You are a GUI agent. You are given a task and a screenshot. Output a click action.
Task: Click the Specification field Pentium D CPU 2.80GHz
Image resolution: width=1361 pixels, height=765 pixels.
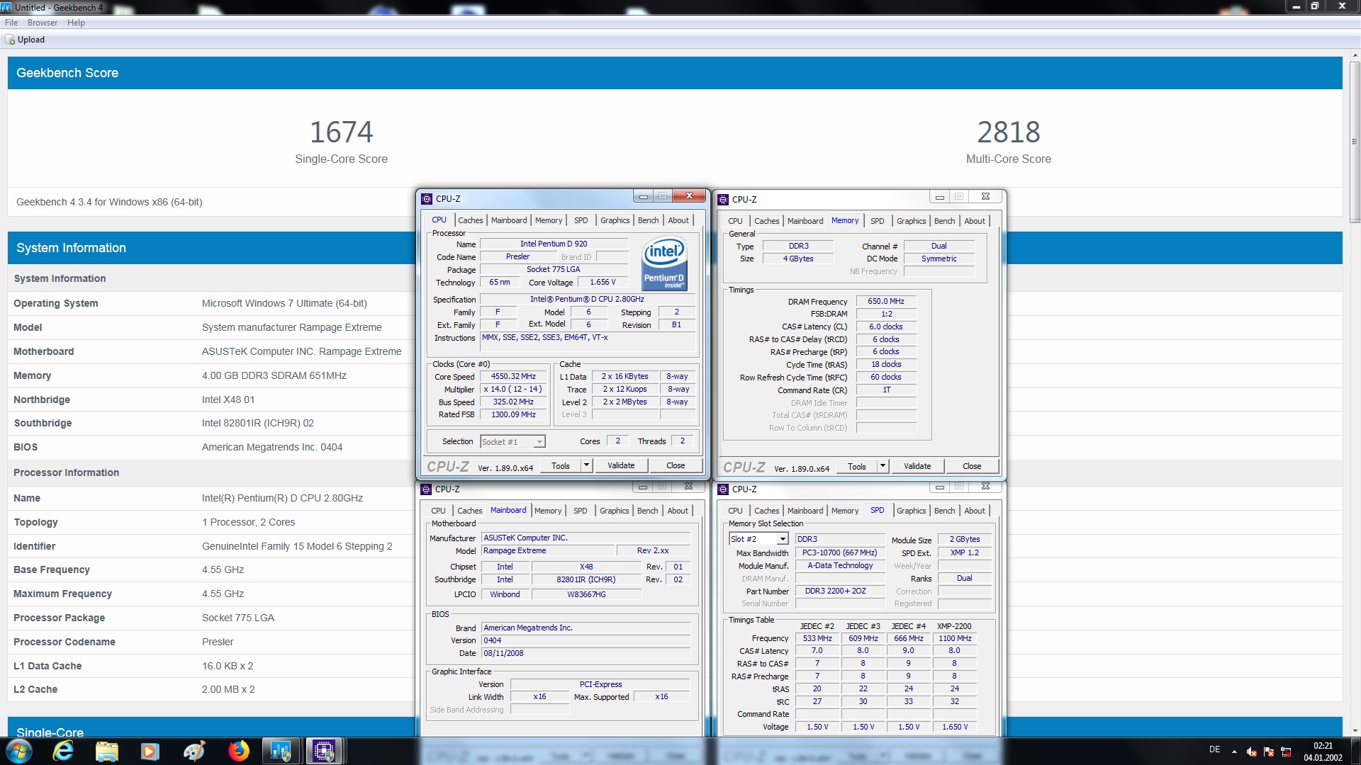(588, 299)
